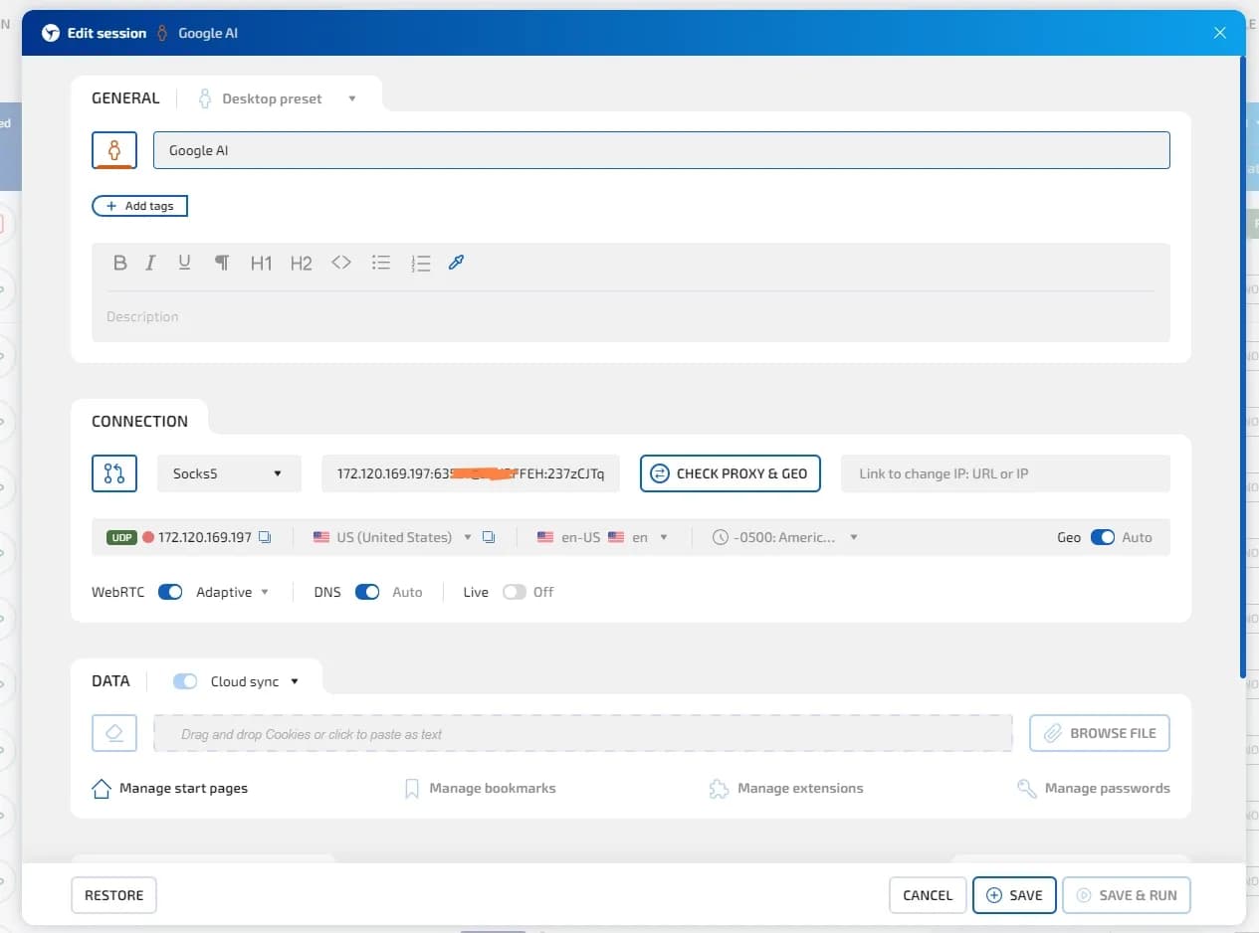The image size is (1259, 933).
Task: Apply bold formatting in description toolbar
Action: click(x=120, y=263)
